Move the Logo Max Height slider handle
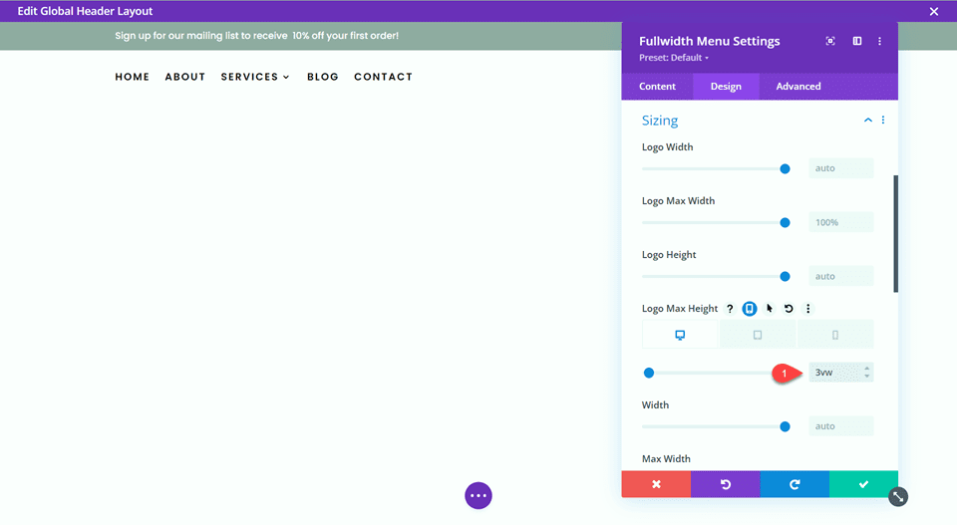 click(649, 373)
